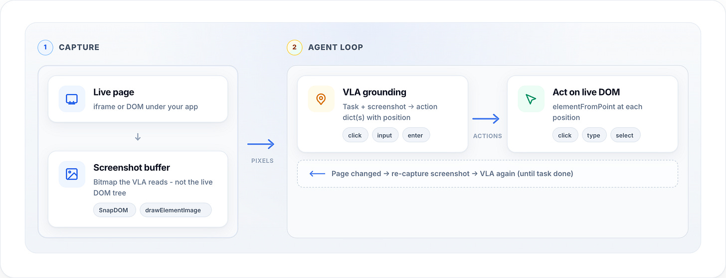The image size is (726, 278).
Task: Click the "enter" chip
Action: 415,135
